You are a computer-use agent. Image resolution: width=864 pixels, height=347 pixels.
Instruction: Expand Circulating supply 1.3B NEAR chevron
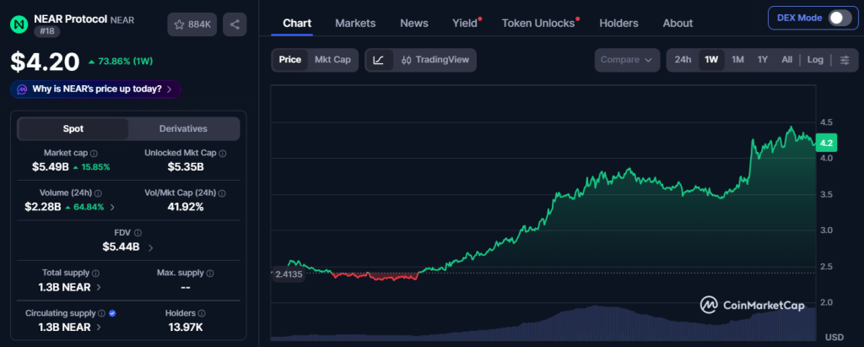pos(99,327)
